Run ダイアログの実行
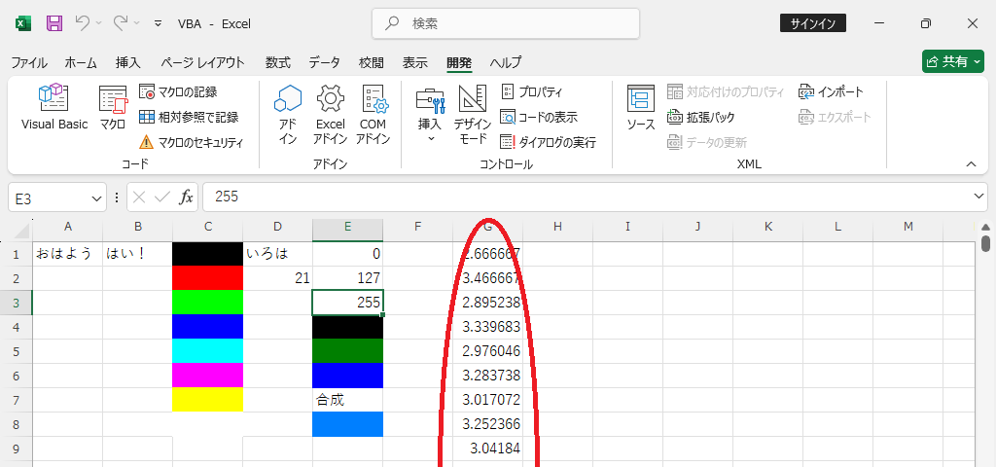The width and height of the screenshot is (996, 467). [549, 142]
